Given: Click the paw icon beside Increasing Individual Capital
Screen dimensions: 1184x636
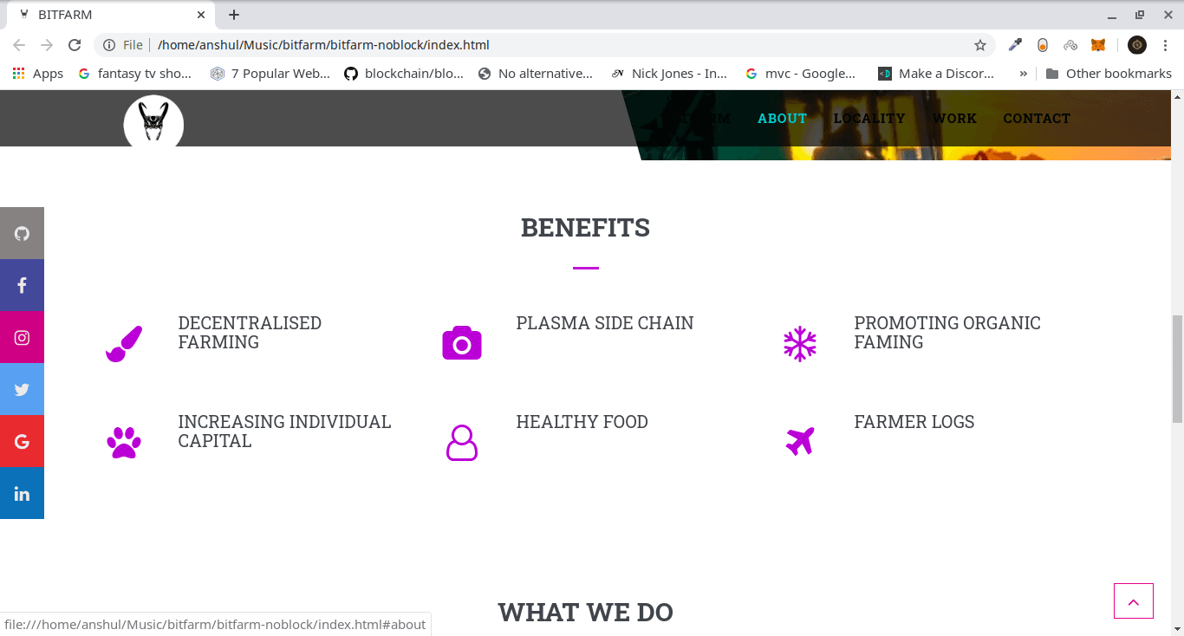Looking at the screenshot, I should pos(124,442).
